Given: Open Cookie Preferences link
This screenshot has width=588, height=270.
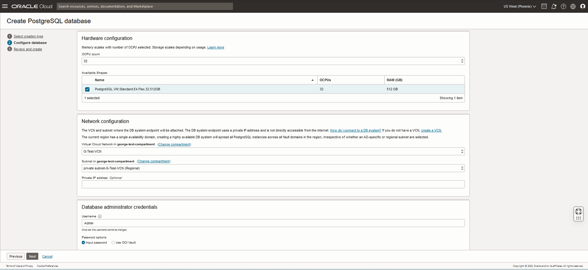Looking at the screenshot, I should (48, 266).
